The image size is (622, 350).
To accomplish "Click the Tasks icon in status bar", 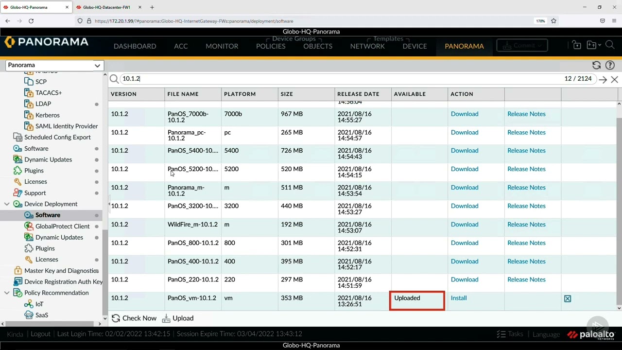I will tap(501, 334).
